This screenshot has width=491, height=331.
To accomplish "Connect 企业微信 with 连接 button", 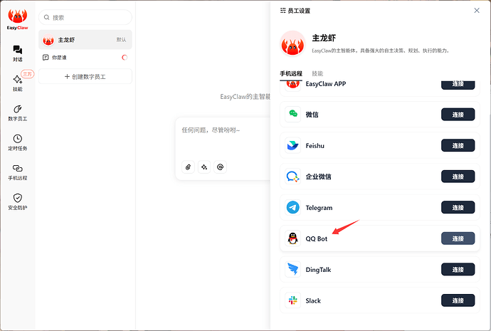I will point(458,177).
